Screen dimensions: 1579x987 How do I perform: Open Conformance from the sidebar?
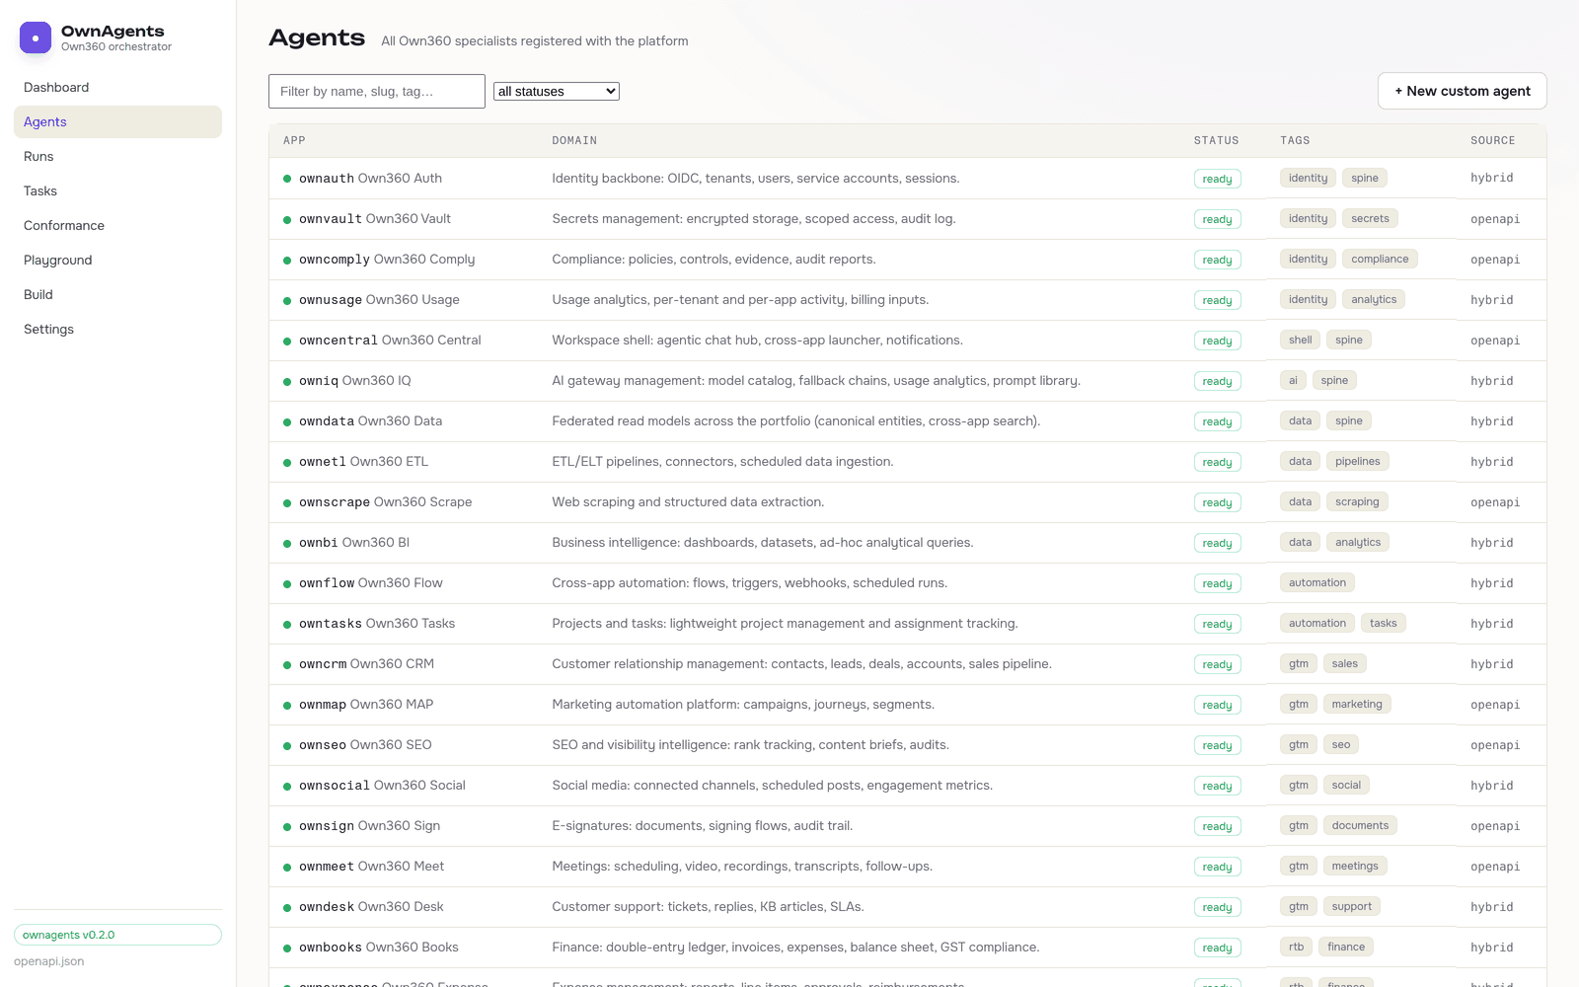(x=117, y=226)
